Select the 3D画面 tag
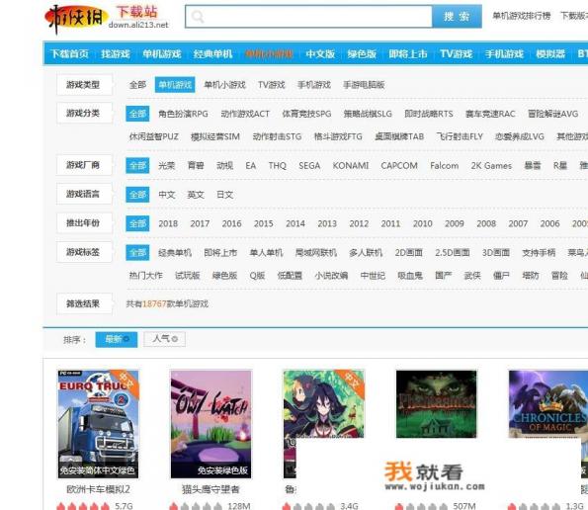The image size is (588, 510). (496, 253)
